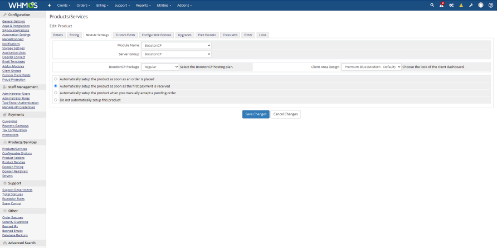Screen dimensions: 497x248
Task: Open Security Questions link
Action: pyautogui.click(x=15, y=222)
